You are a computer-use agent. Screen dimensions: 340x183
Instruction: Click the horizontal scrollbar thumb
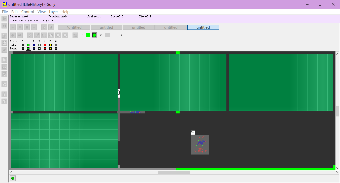tap(174, 172)
